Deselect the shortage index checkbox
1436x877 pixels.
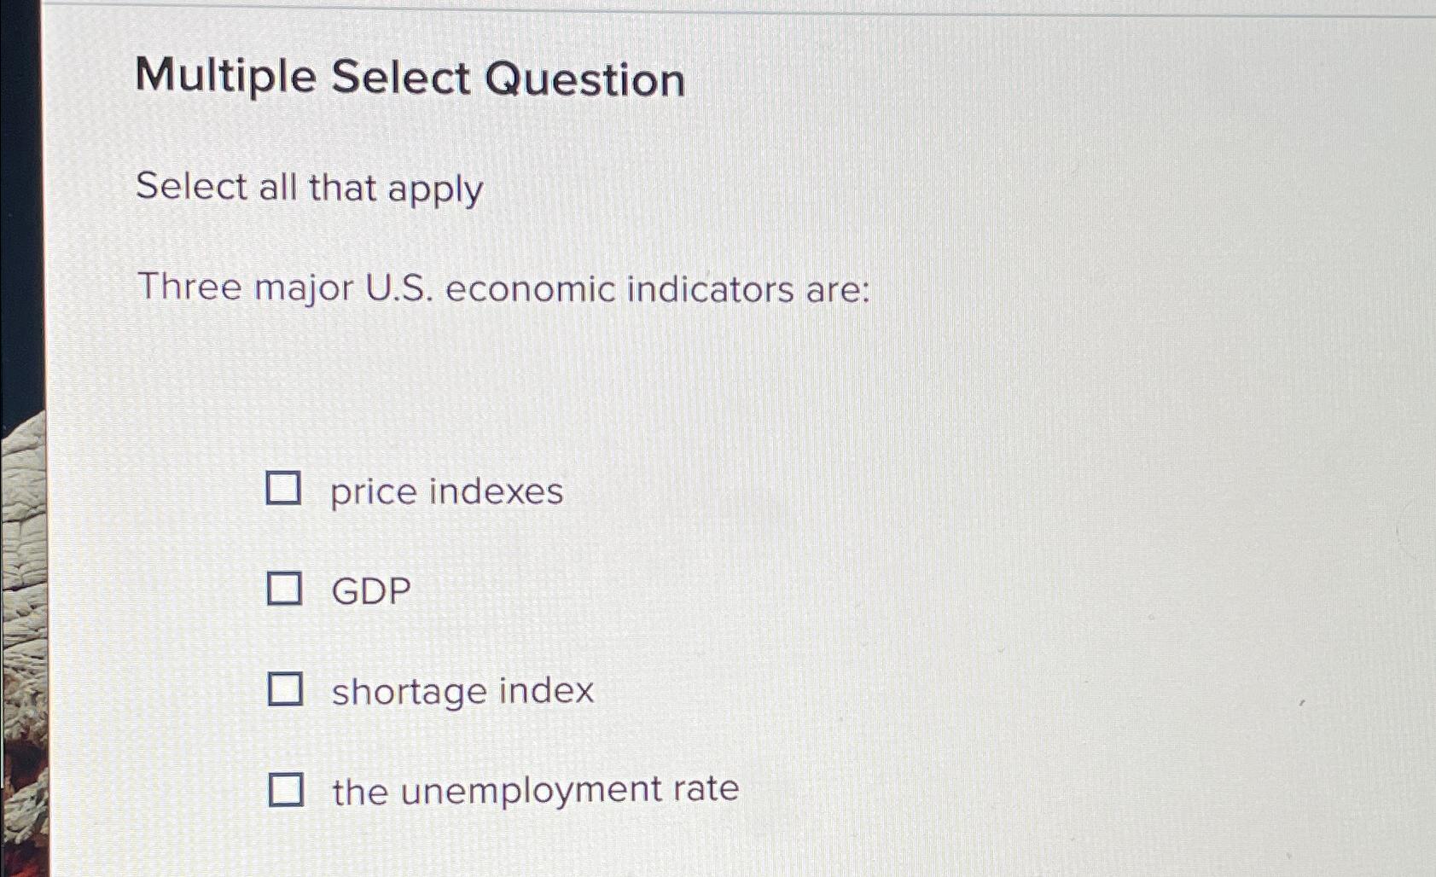287,689
